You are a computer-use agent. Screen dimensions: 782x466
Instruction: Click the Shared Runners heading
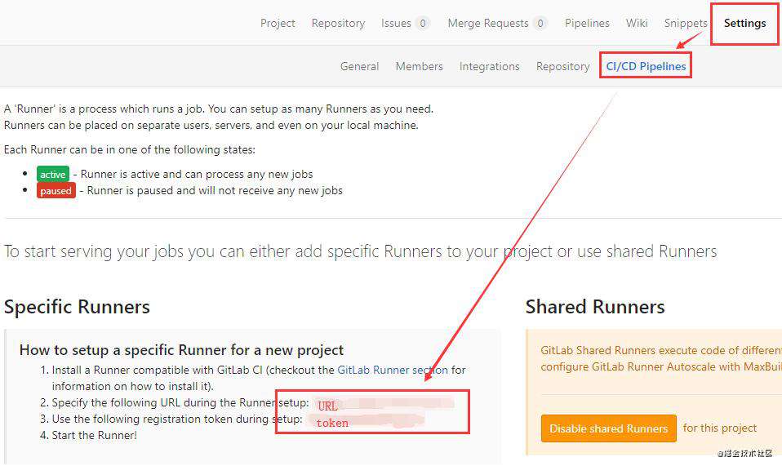tap(595, 307)
